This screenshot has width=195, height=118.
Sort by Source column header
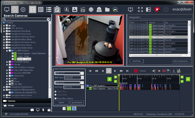[156, 22]
